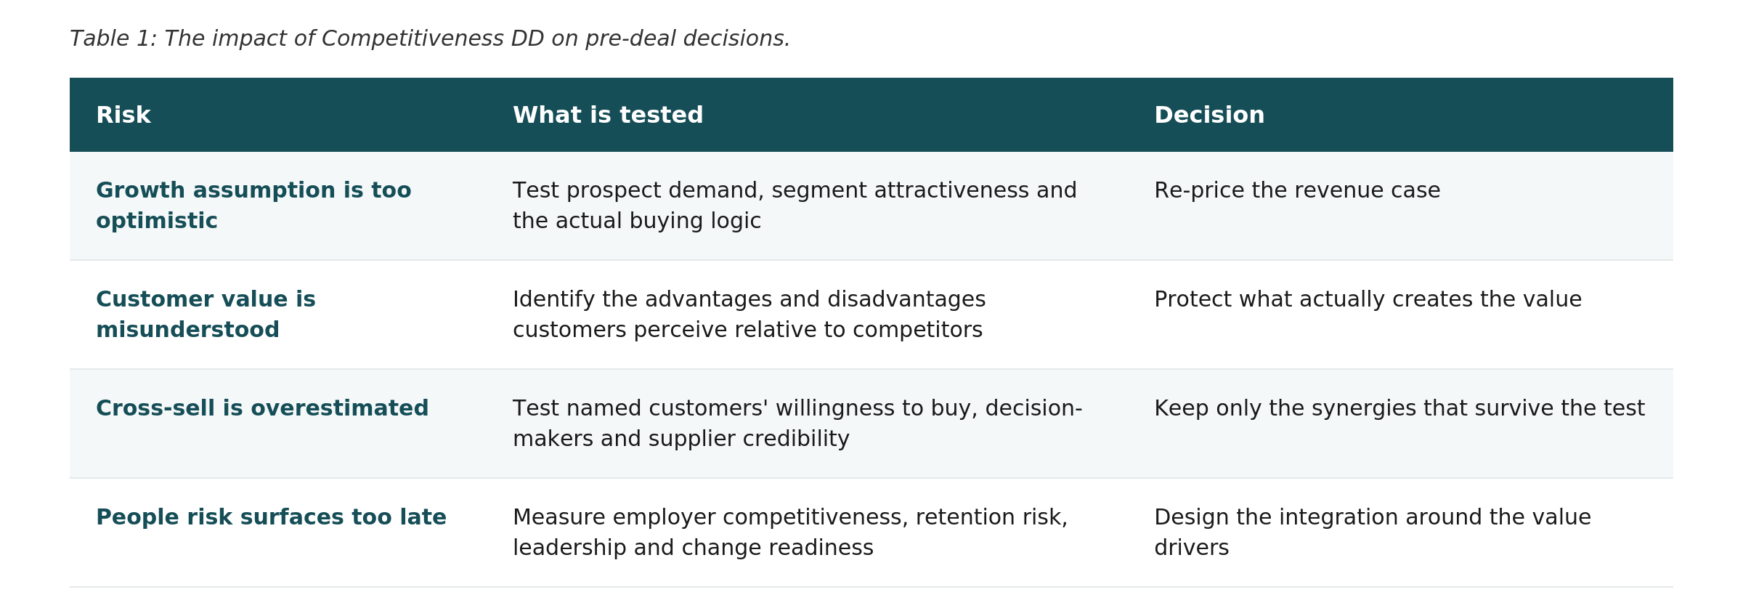Click the 'Measure employer competitiveness' cell
The image size is (1743, 616).
[790, 532]
